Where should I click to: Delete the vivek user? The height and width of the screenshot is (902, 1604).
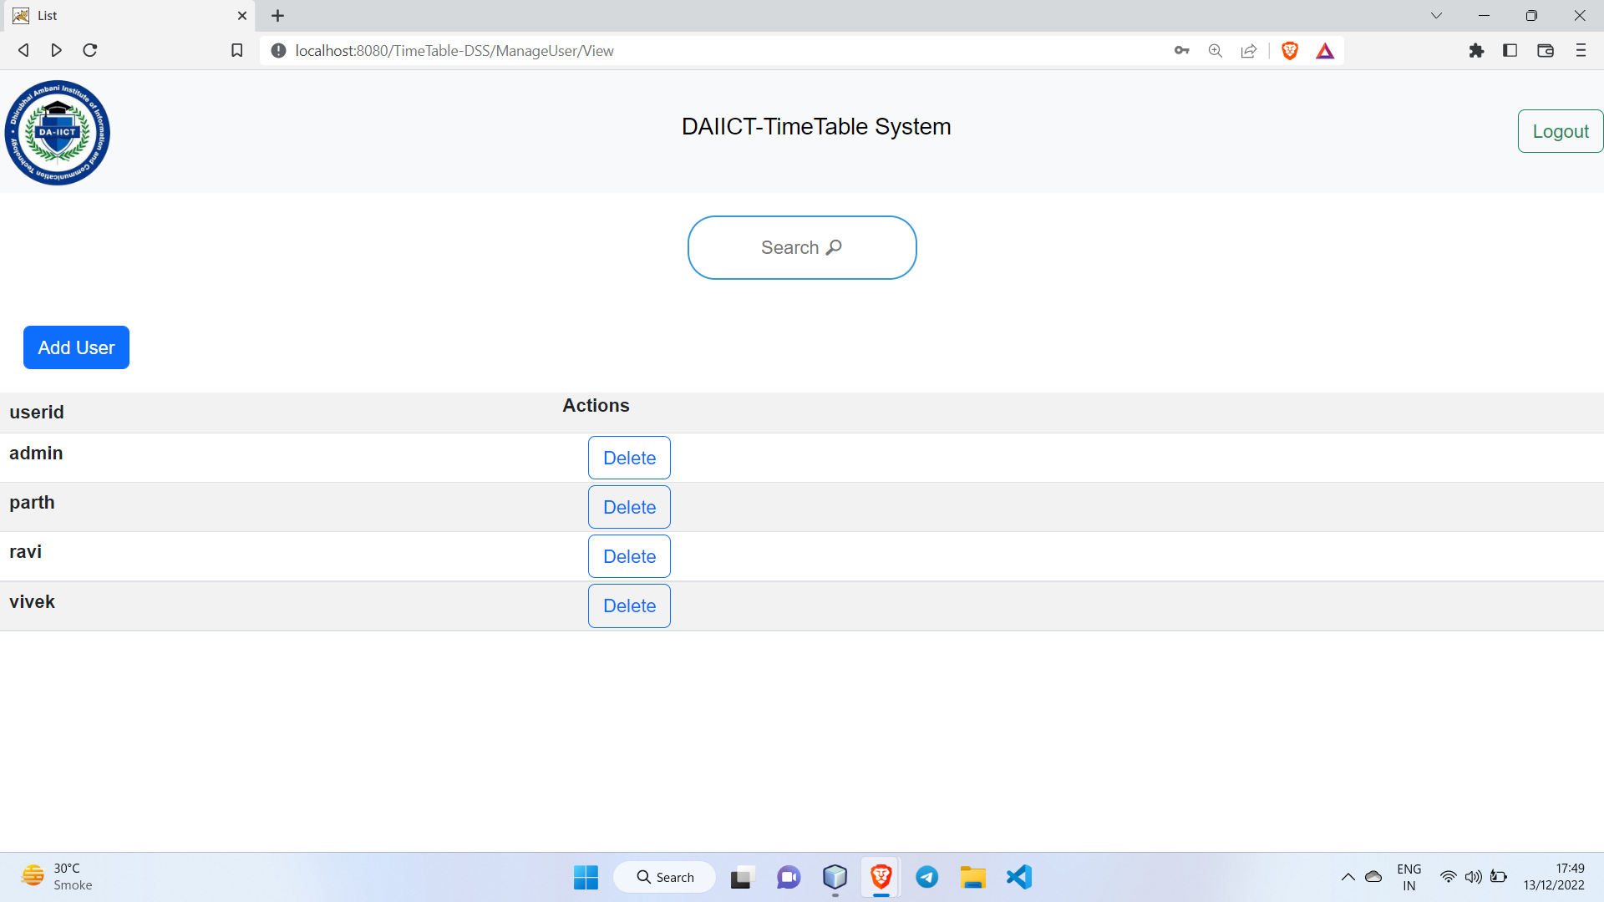coord(629,606)
